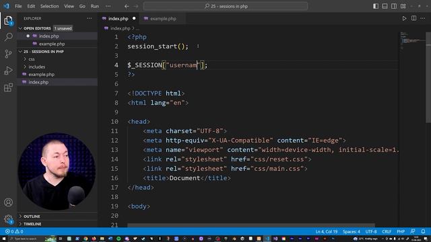Open the notifications bell icon

(424, 231)
